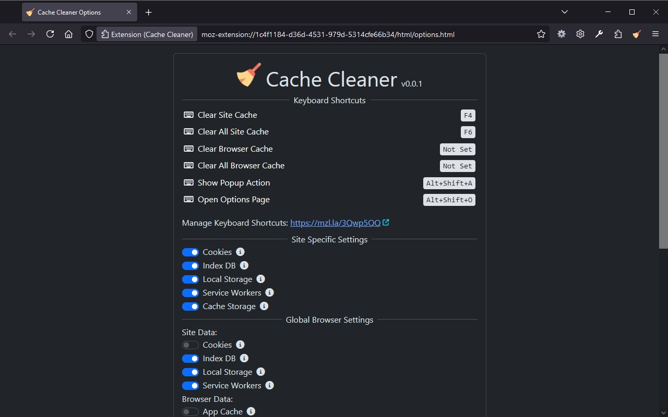The height and width of the screenshot is (417, 668).
Task: Click the tracking protection shield icon
Action: coord(89,34)
